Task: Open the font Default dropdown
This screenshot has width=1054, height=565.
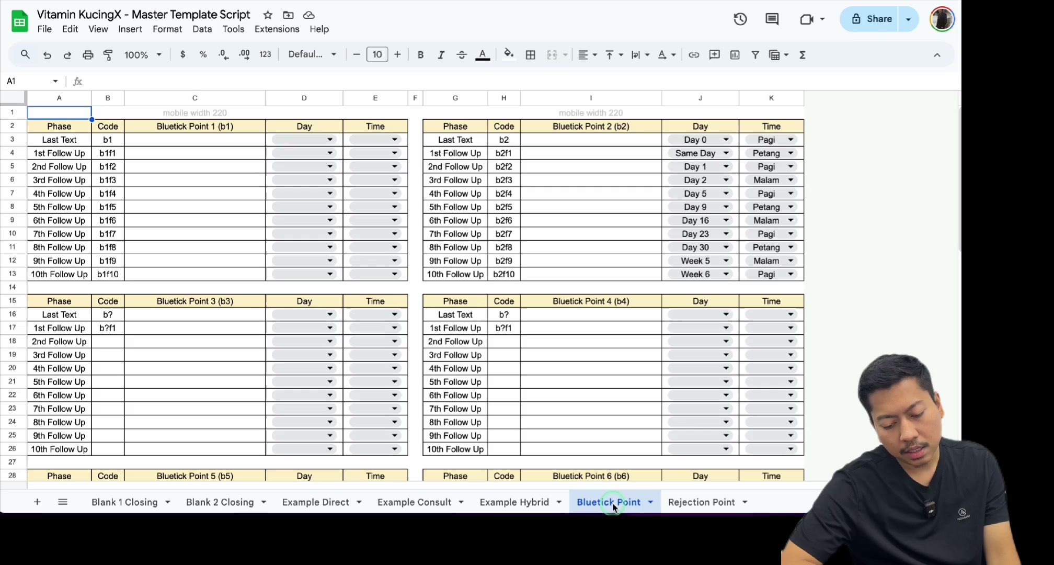Action: tap(312, 54)
